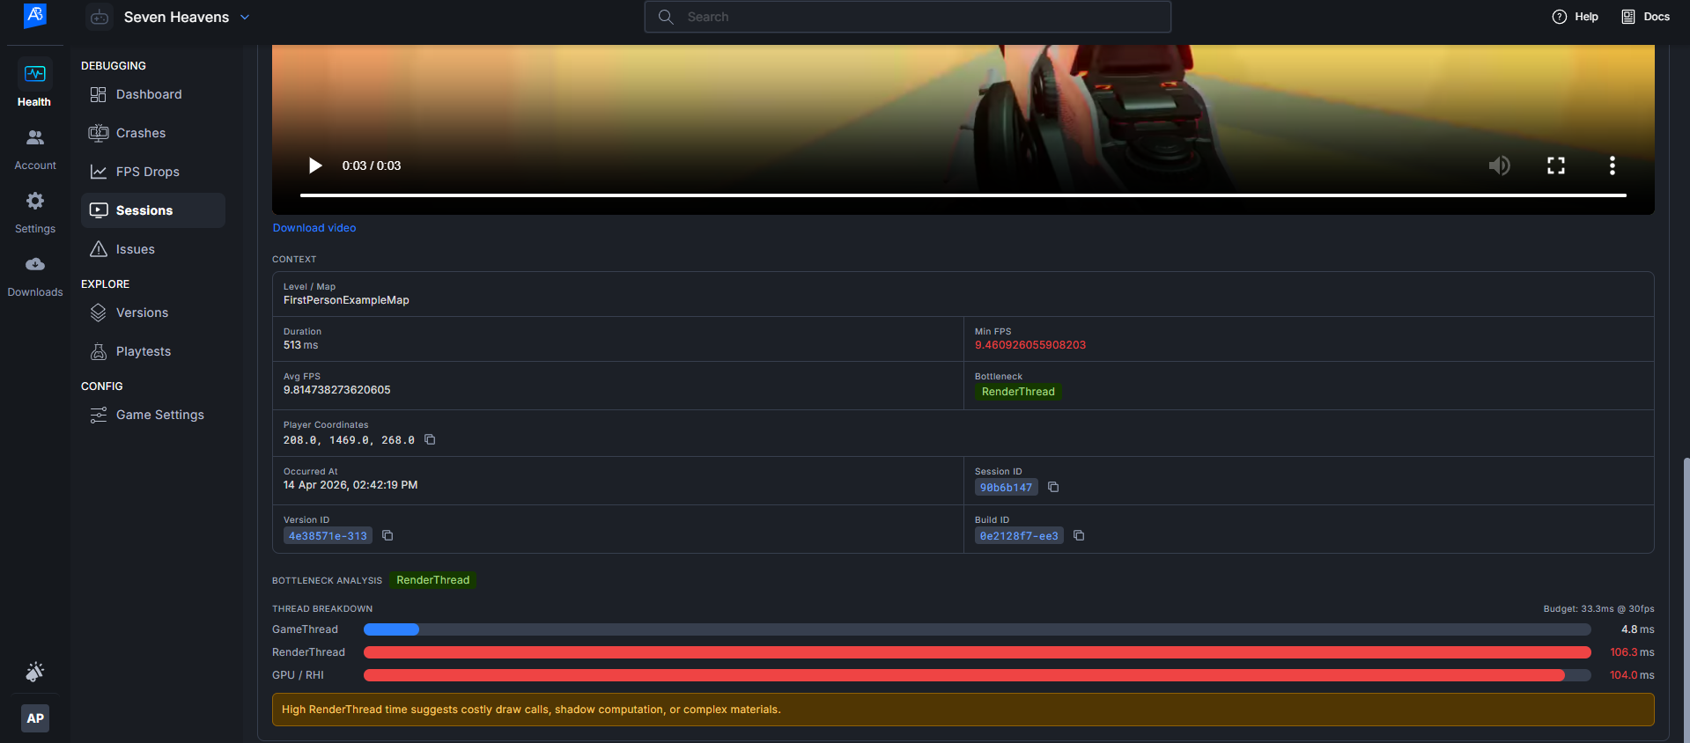
Task: Open session 90b6b147 link
Action: [1006, 488]
